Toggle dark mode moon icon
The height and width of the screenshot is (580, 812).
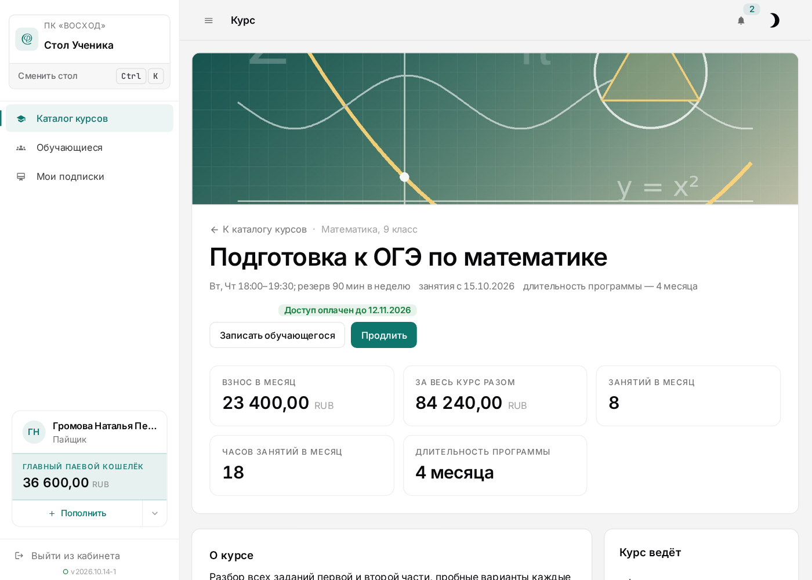774,21
